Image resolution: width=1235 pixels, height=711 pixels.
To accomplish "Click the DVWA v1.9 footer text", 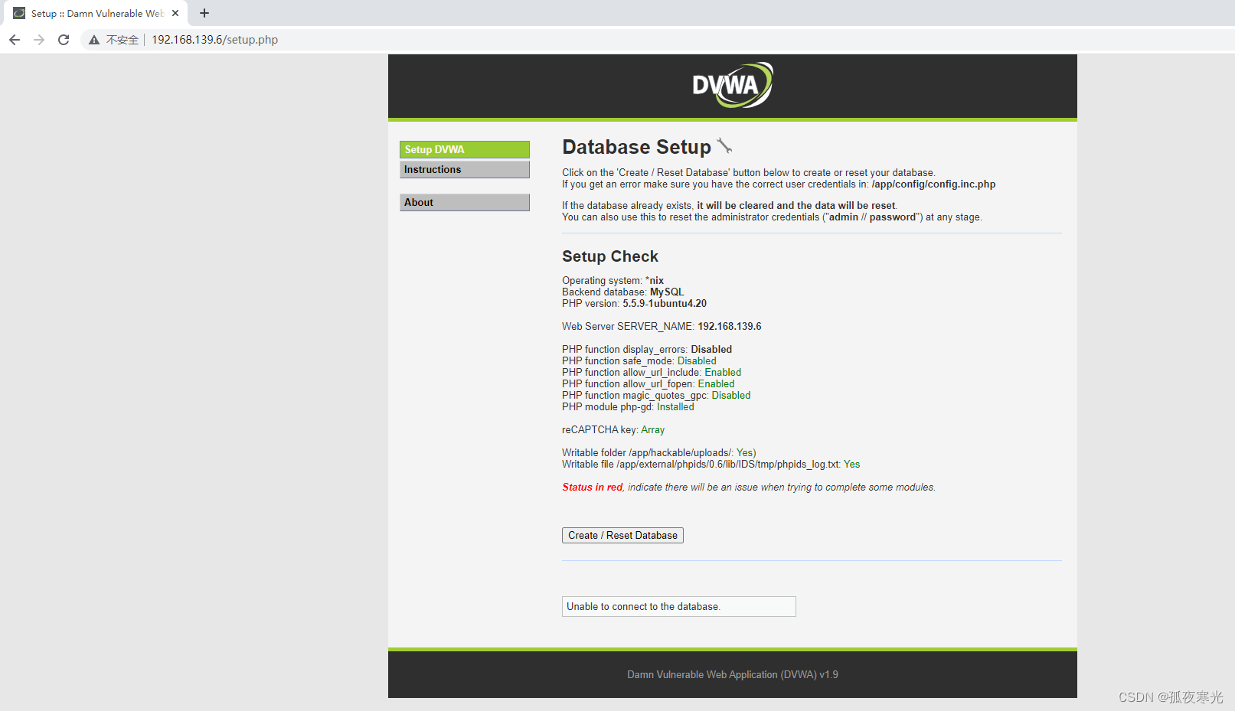I will point(731,674).
